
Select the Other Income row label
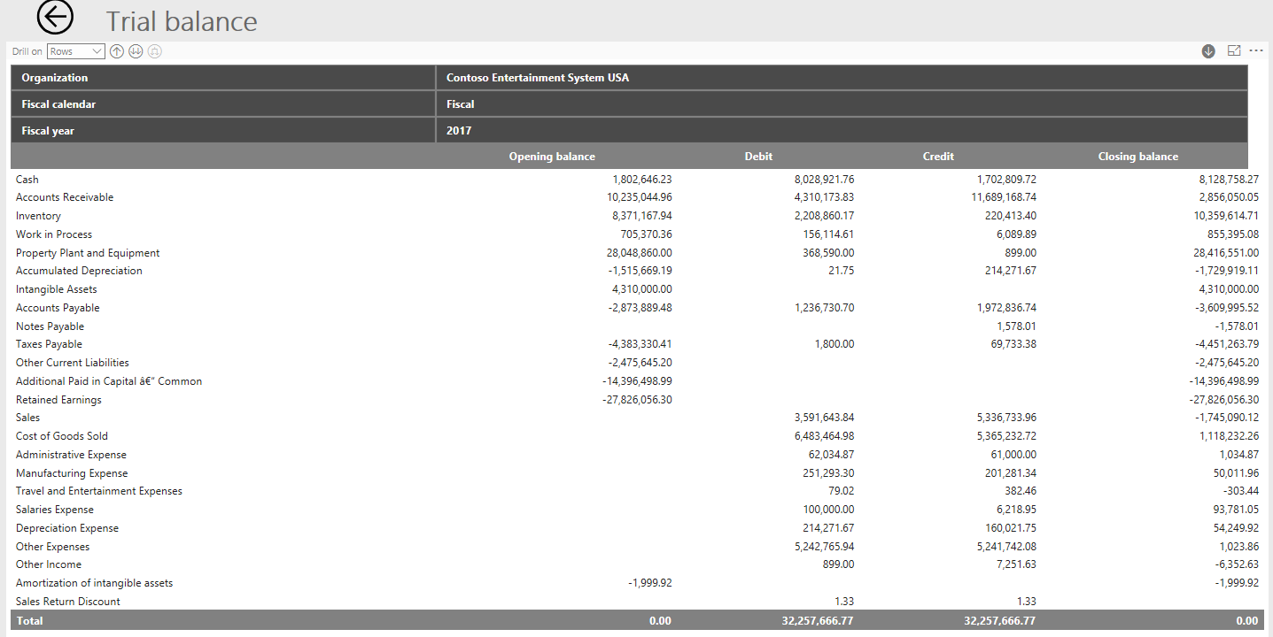click(49, 564)
